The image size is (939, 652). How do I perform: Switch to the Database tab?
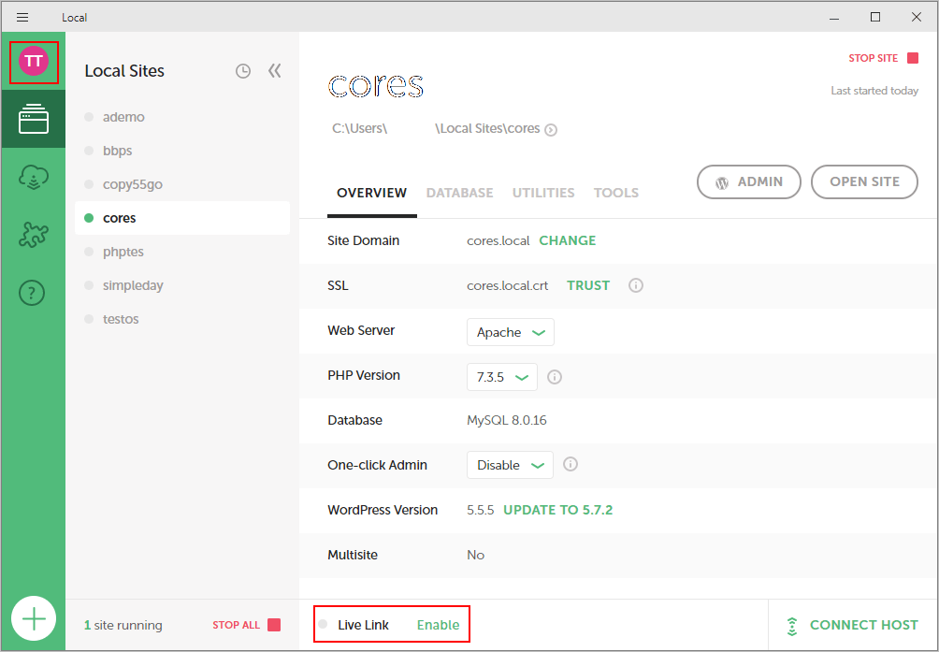[x=460, y=193]
